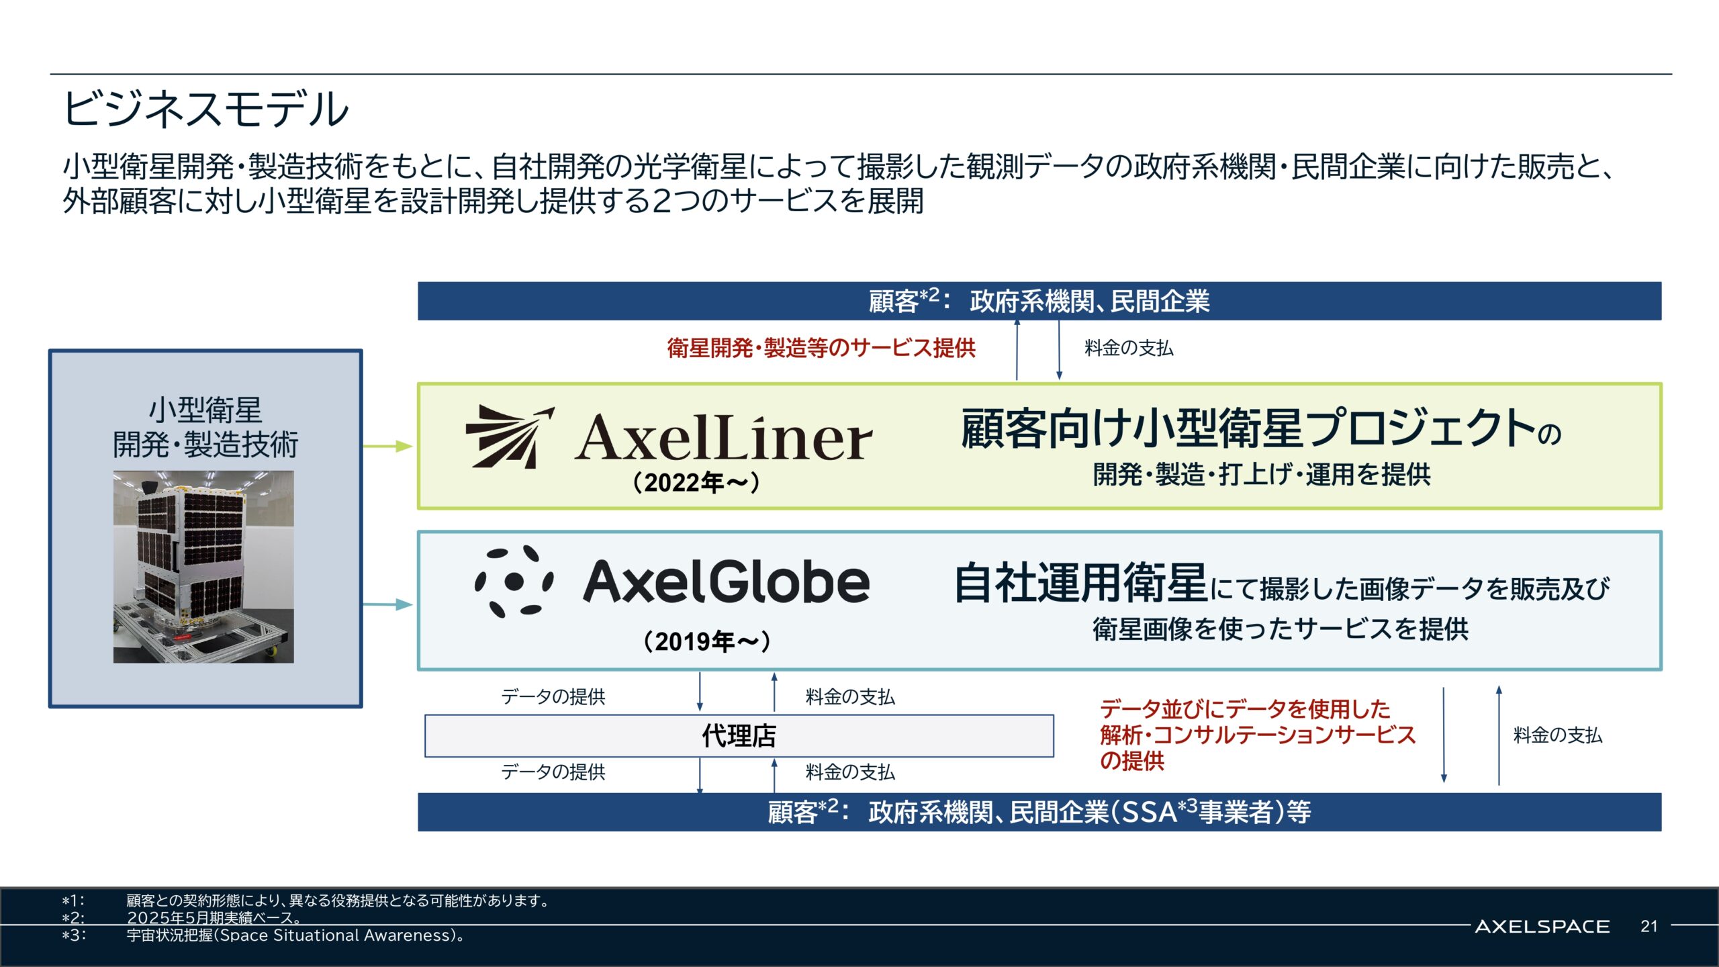Click the 自社運用衛星 heading text

pos(1081,583)
